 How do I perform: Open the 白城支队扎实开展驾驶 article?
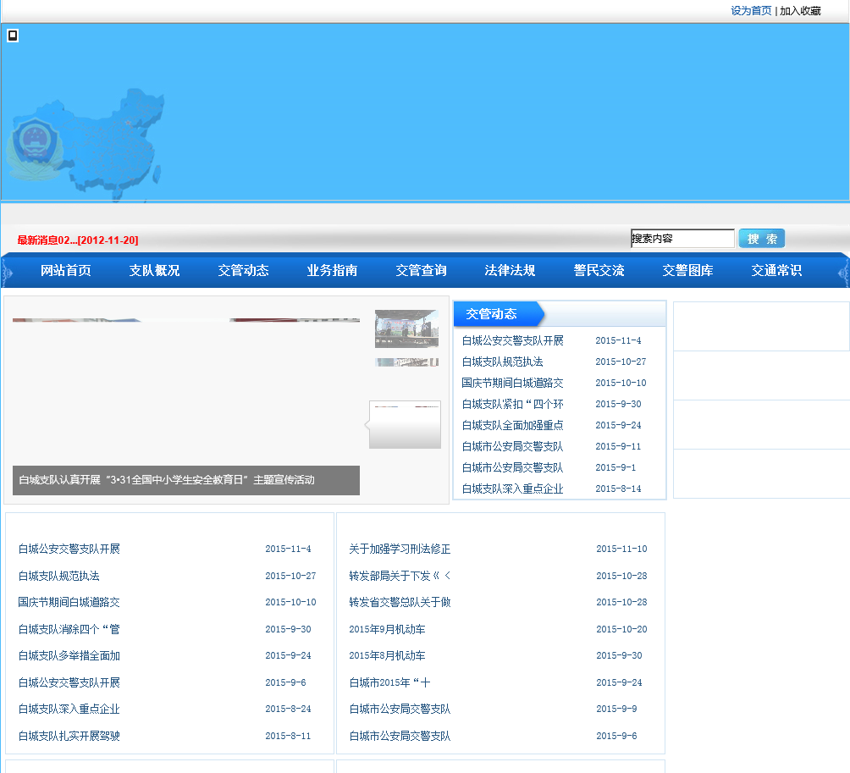pyautogui.click(x=69, y=736)
